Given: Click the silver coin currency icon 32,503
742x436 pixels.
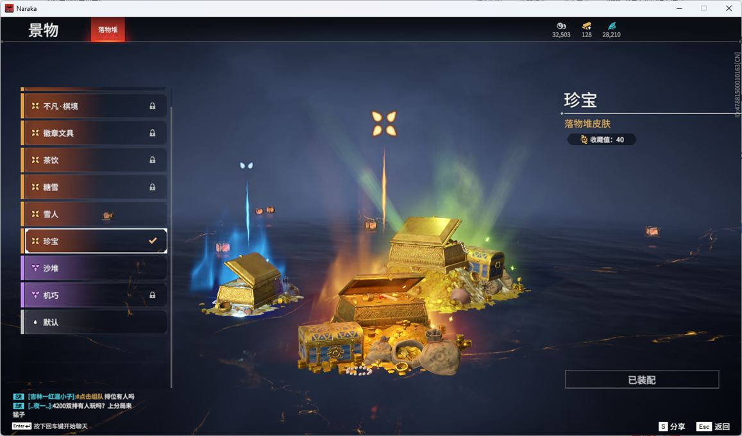Looking at the screenshot, I should pyautogui.click(x=561, y=26).
